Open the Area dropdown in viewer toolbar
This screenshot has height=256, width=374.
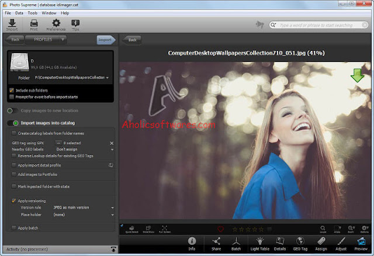tap(337, 229)
